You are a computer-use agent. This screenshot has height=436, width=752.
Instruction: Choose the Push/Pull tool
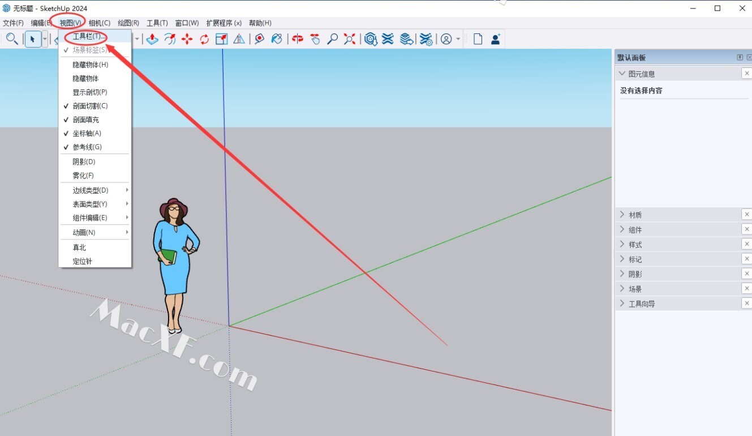click(152, 39)
